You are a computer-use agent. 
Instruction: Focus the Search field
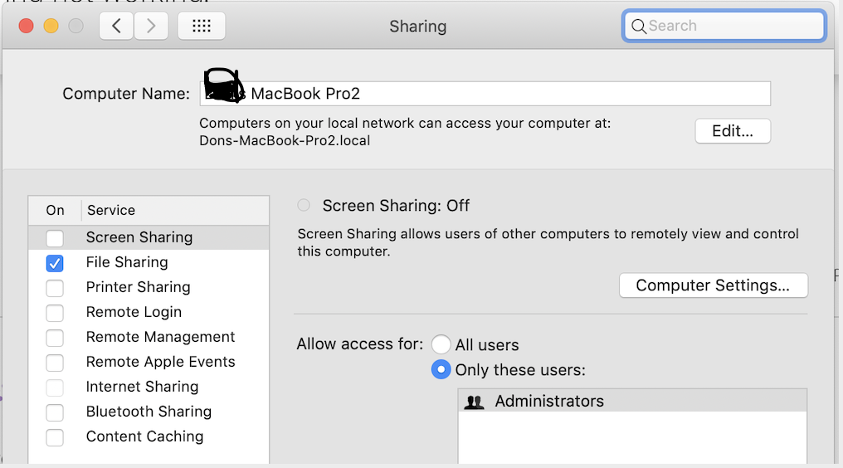coord(730,26)
